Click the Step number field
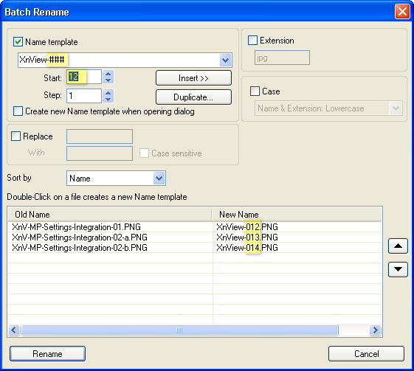Image resolution: width=414 pixels, height=371 pixels. pos(84,96)
